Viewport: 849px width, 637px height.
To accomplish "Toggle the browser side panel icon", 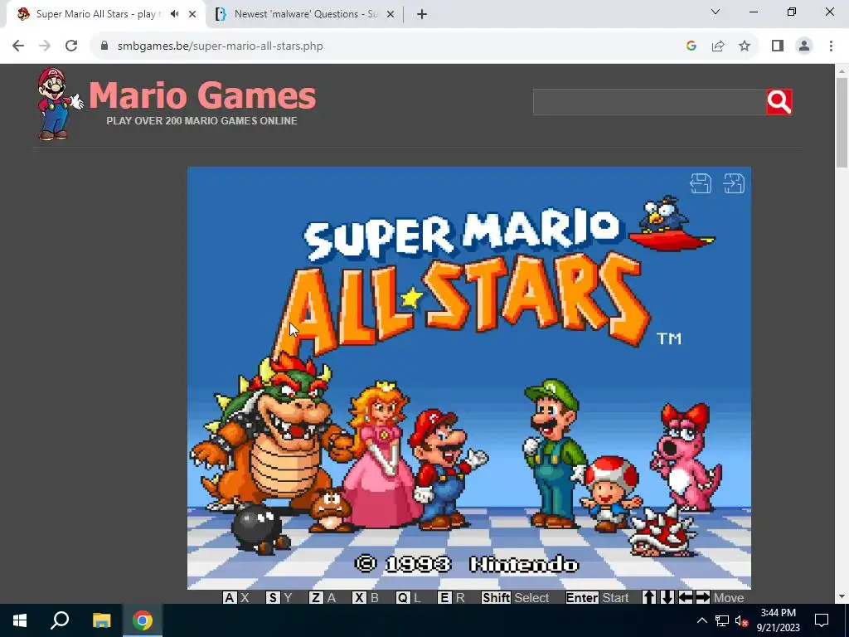I will (x=778, y=46).
